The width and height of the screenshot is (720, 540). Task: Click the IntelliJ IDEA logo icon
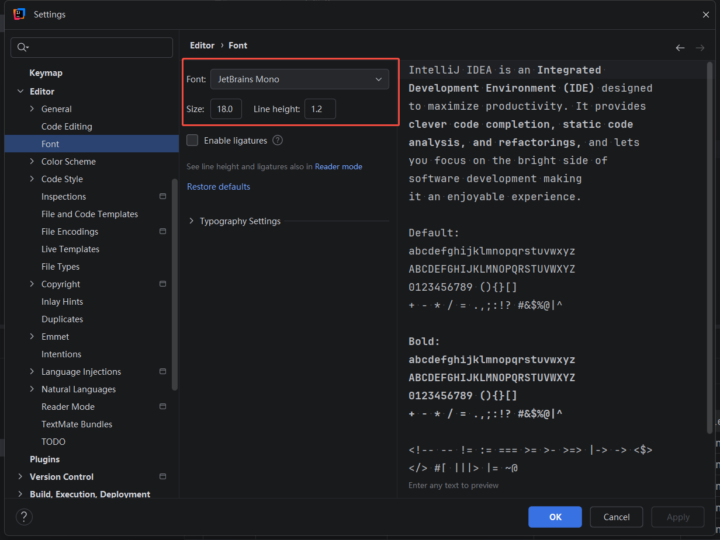(19, 14)
